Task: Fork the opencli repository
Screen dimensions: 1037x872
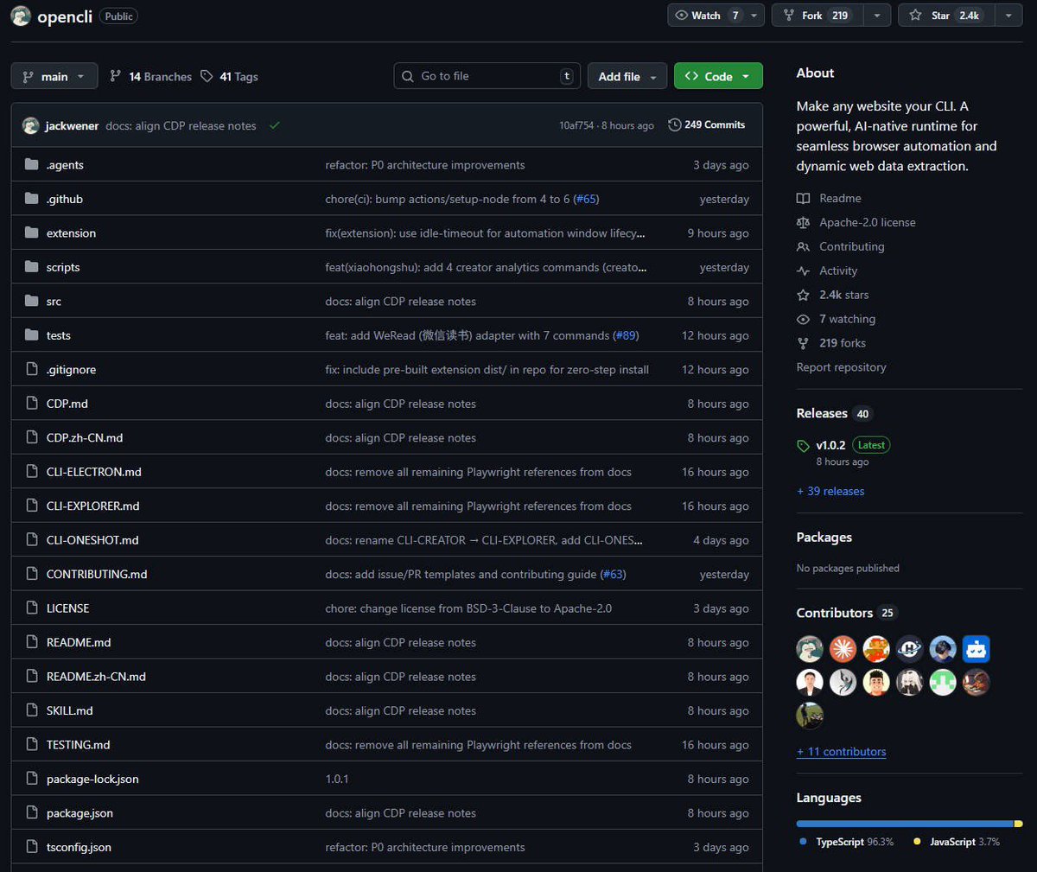Action: point(818,16)
